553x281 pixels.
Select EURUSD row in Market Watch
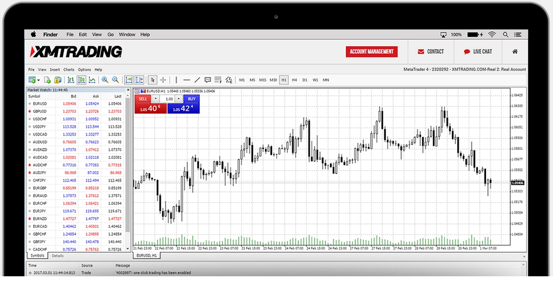[75, 104]
